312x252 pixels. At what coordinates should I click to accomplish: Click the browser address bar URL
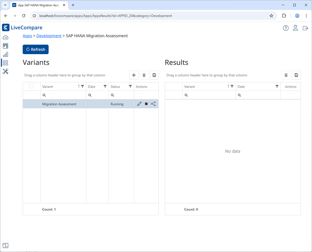coord(106,16)
